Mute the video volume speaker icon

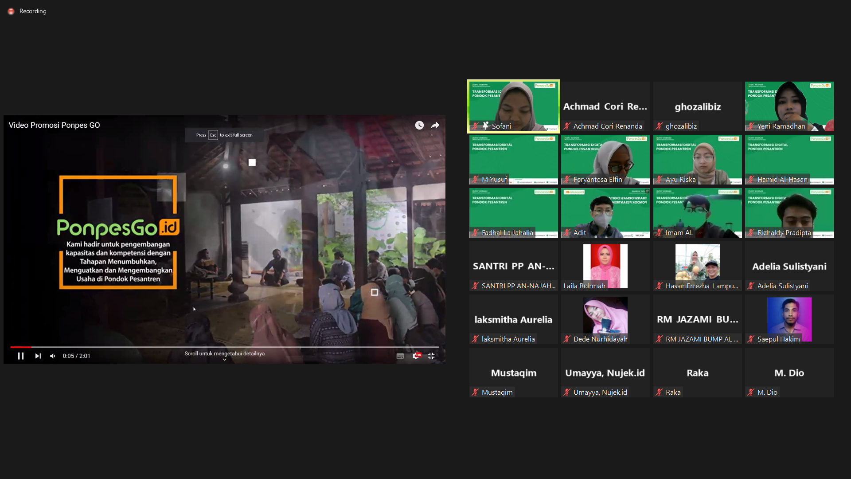[x=53, y=356]
